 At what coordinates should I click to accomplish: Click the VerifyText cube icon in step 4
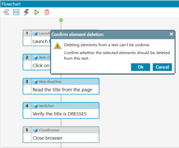tap(35, 106)
